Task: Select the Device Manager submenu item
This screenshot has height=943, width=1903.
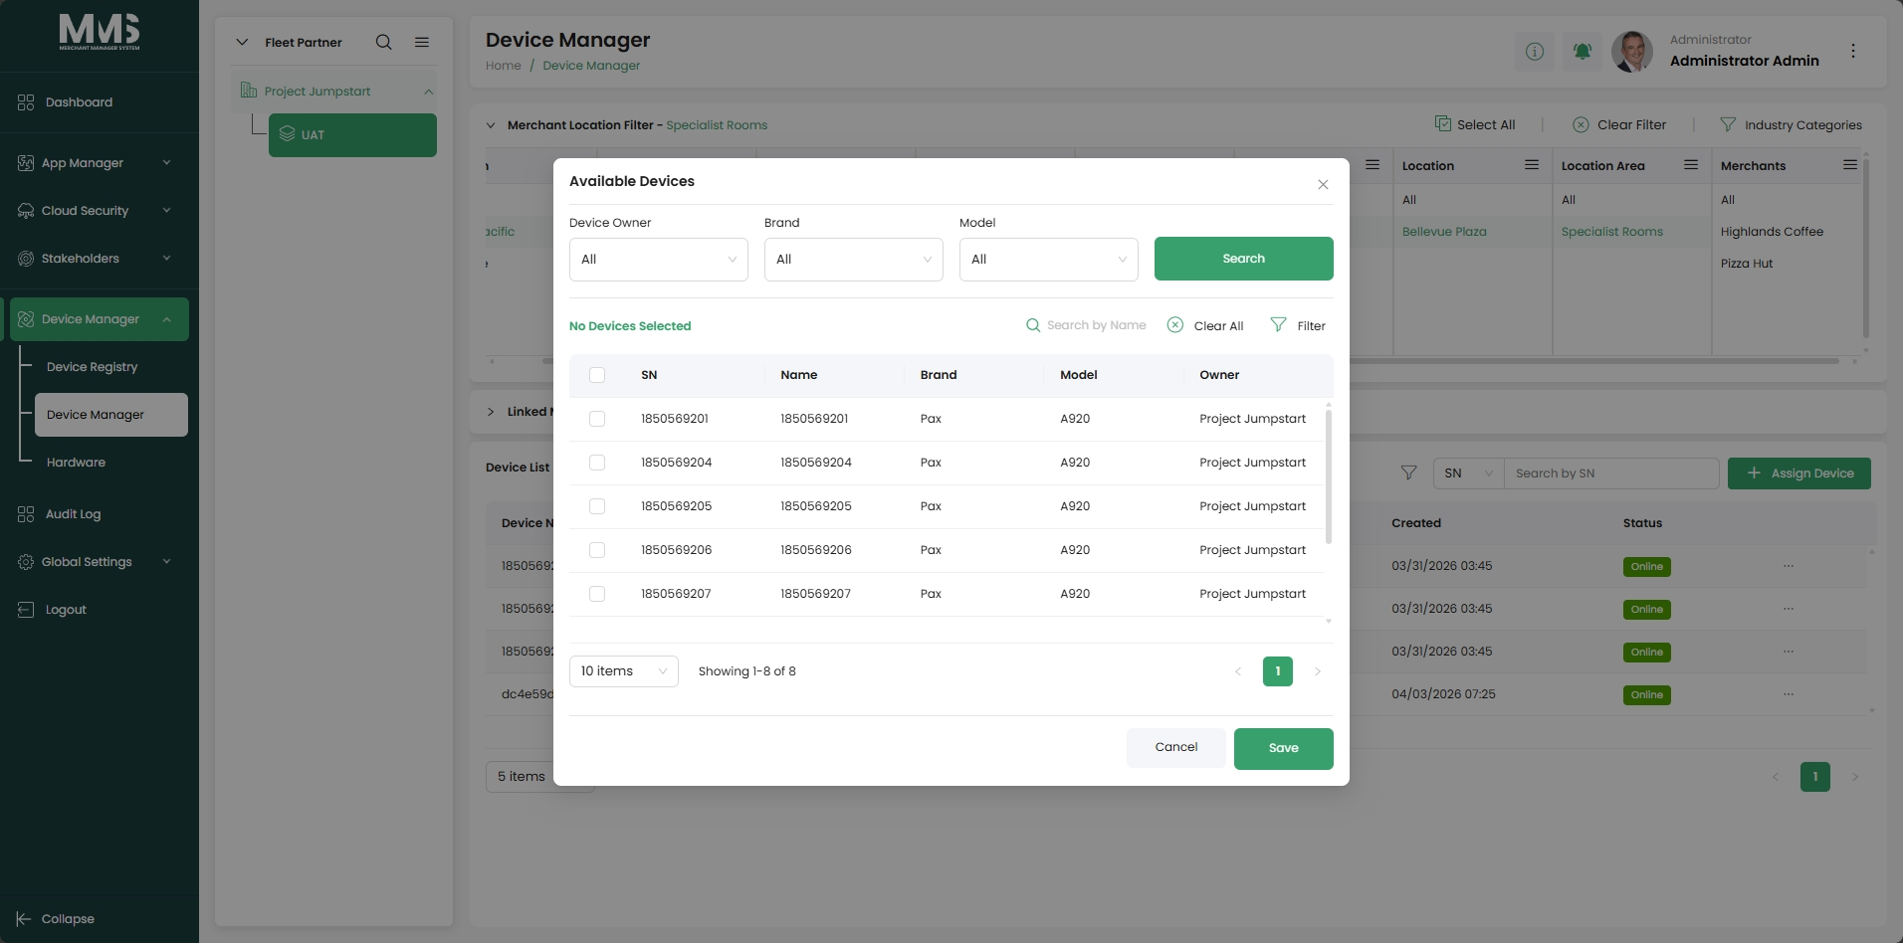Action: click(x=111, y=415)
